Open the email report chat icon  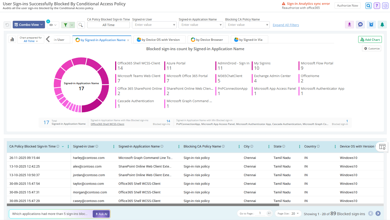pos(360,25)
